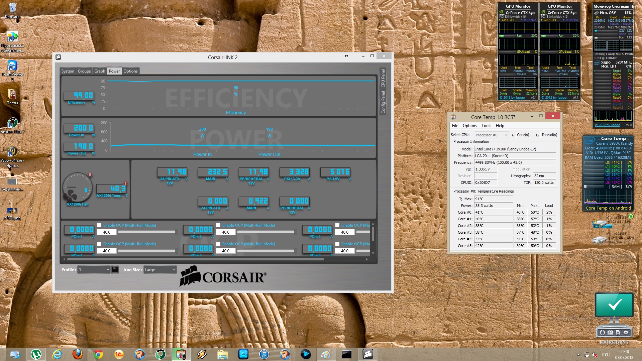The height and width of the screenshot is (361, 642).
Task: Open iTunes from the taskbar
Action: click(x=264, y=354)
